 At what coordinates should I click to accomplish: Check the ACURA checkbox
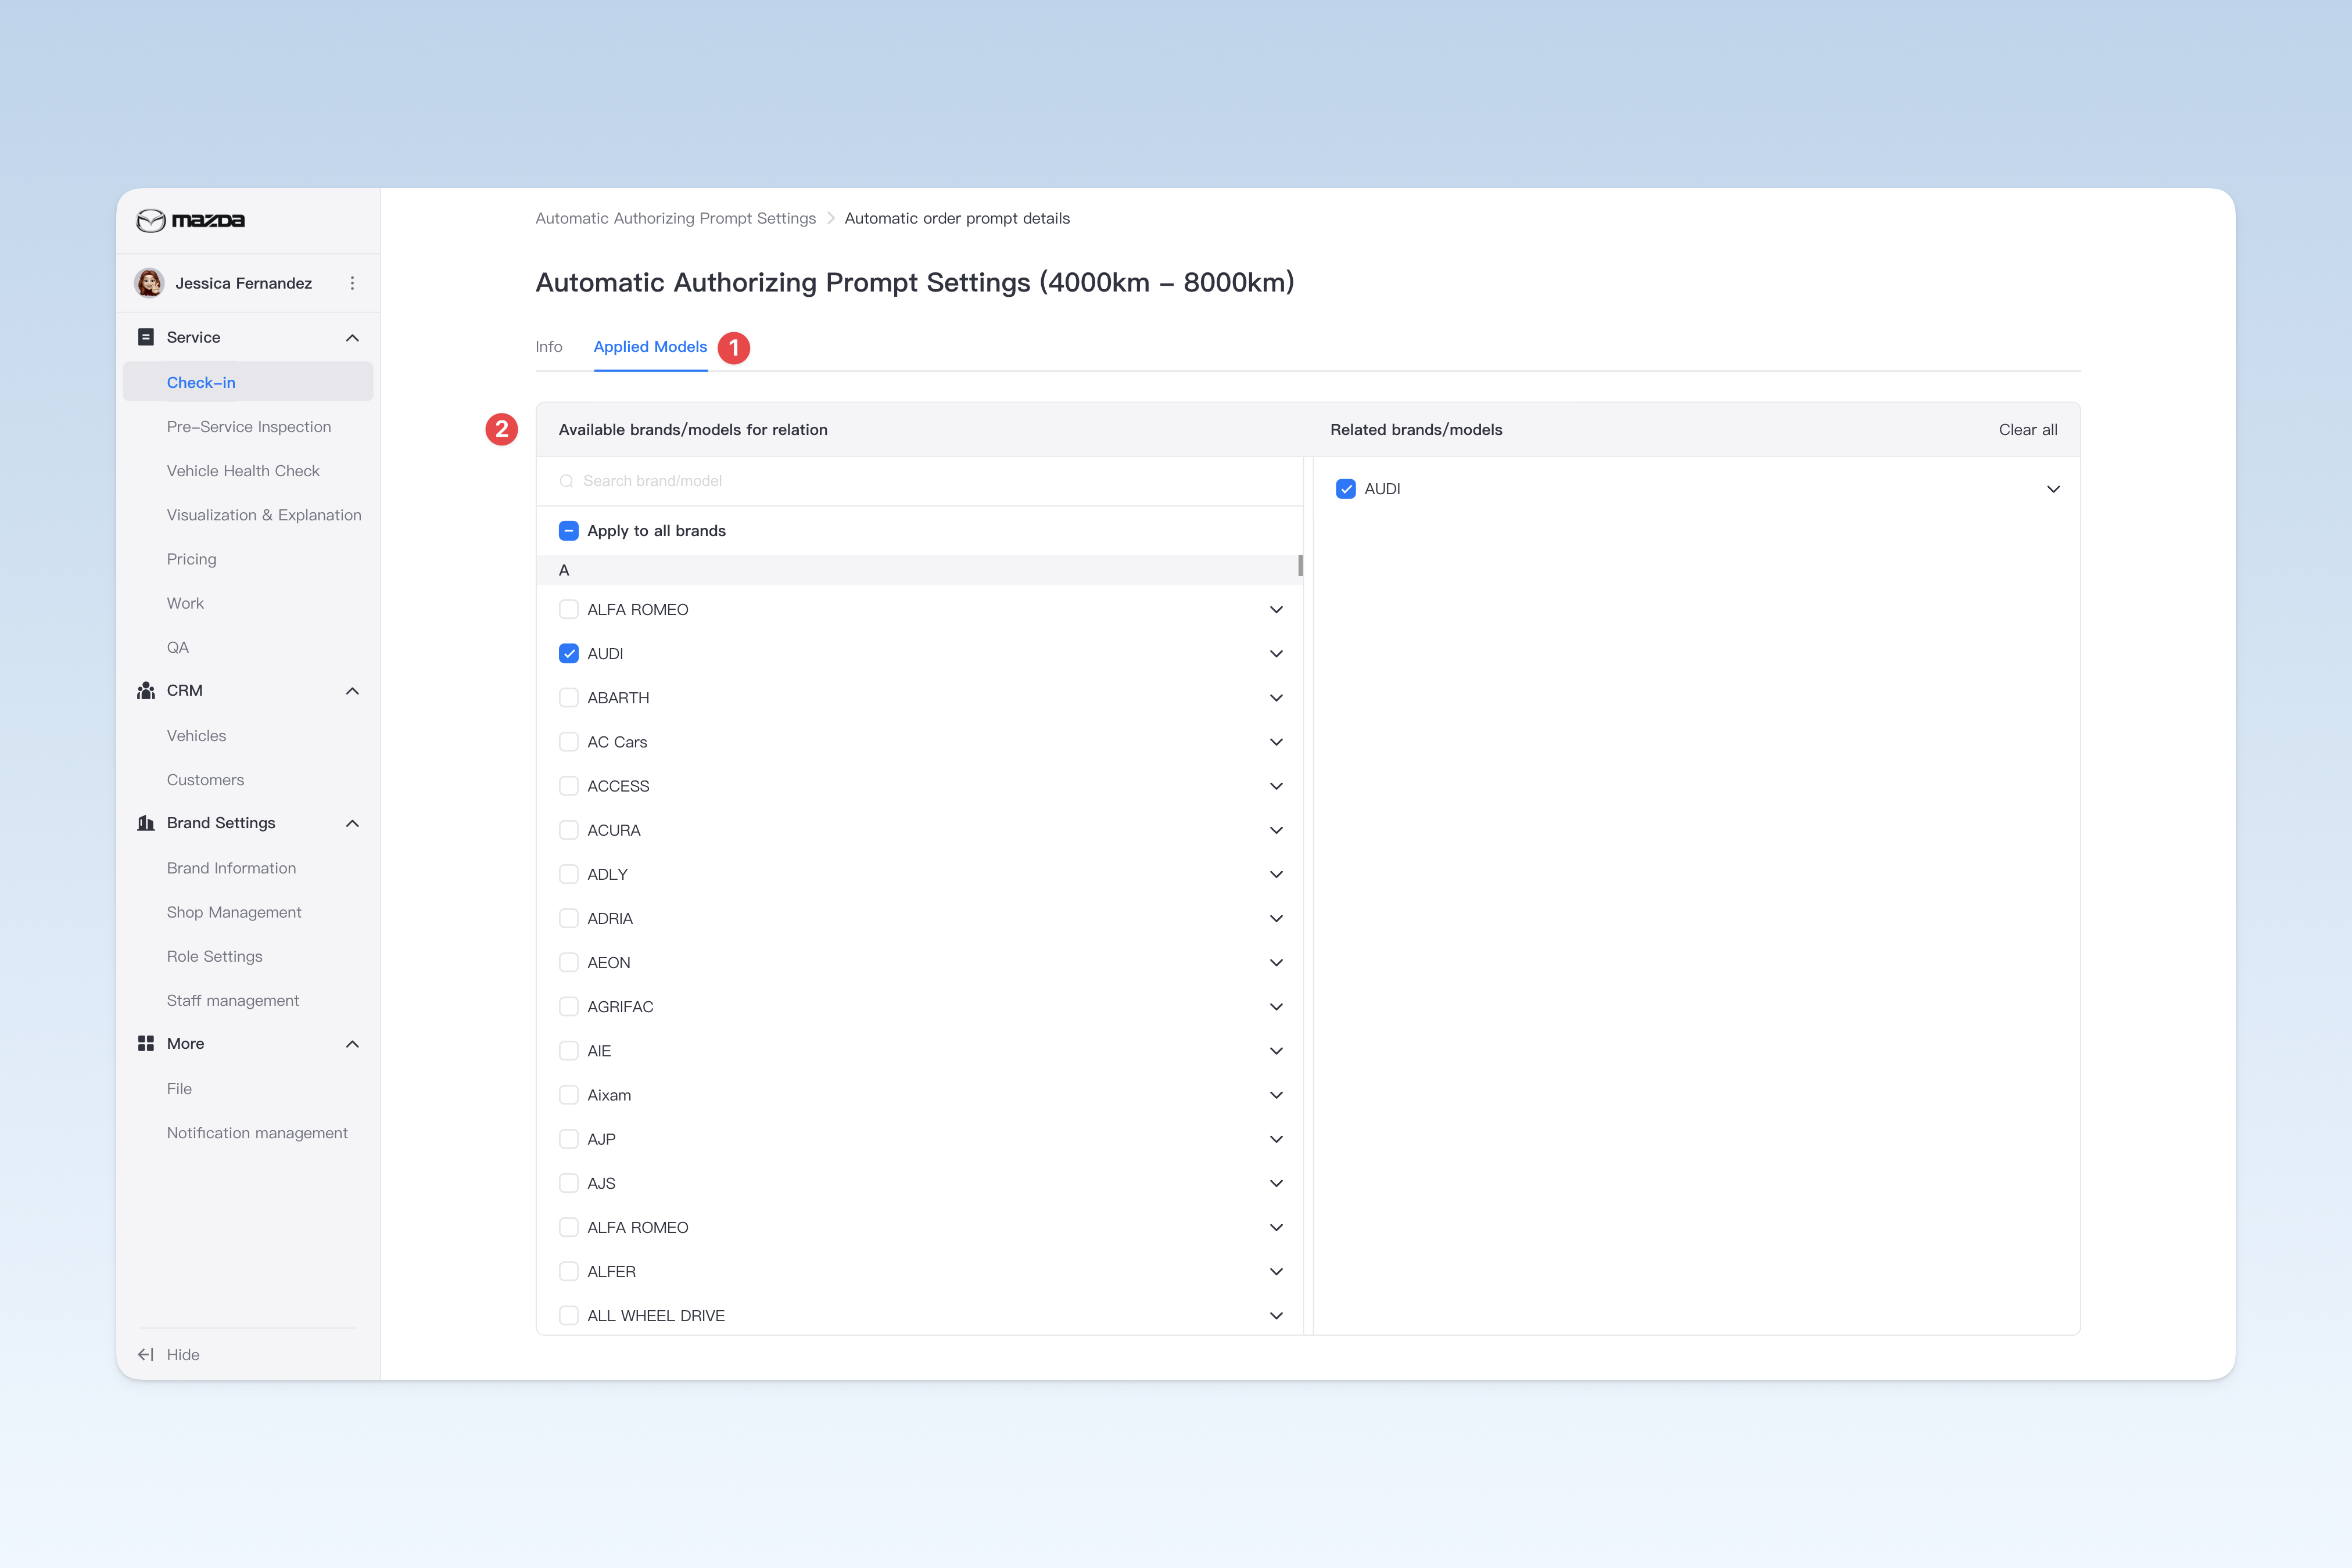pyautogui.click(x=568, y=830)
